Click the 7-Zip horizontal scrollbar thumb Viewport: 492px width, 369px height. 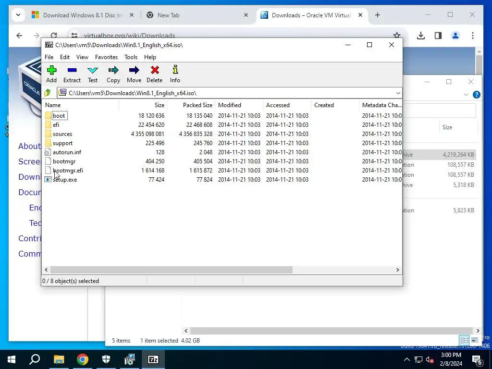click(172, 270)
